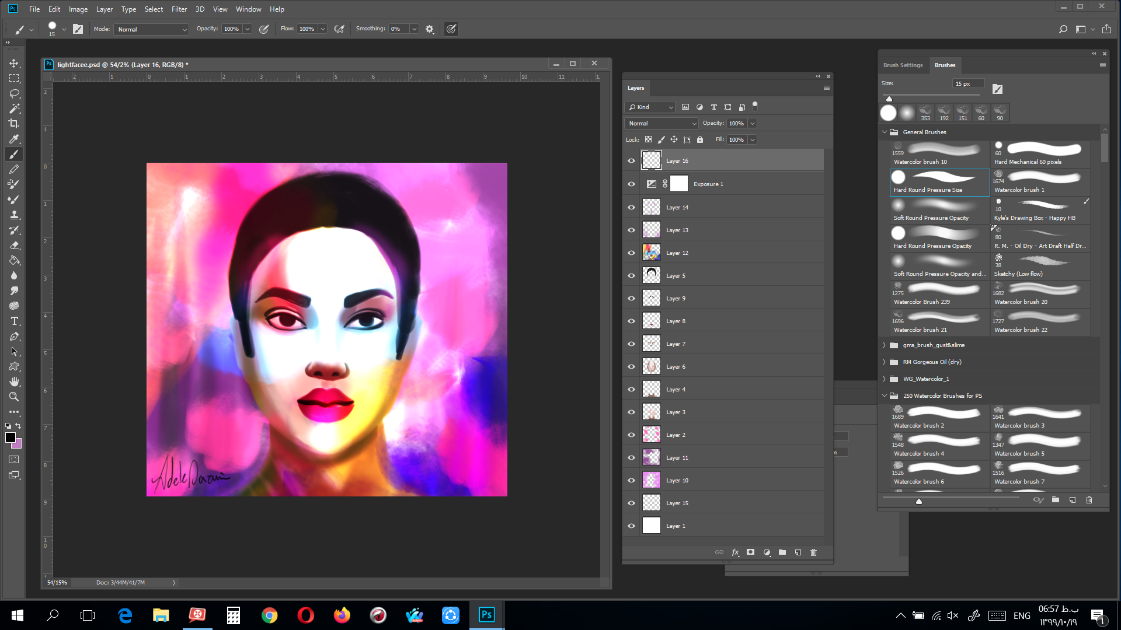Screen dimensions: 1121x630
Task: Adjust brush thumbnail size slider
Action: click(919, 501)
